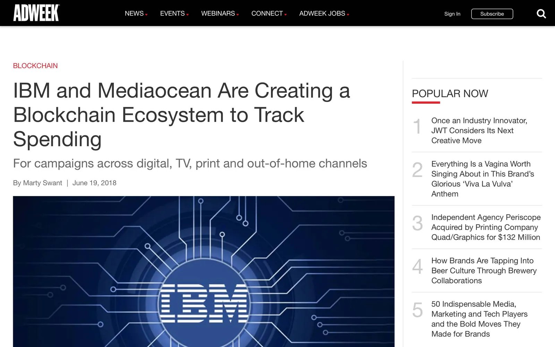Open the search magnifier icon
This screenshot has width=555, height=347.
[541, 14]
